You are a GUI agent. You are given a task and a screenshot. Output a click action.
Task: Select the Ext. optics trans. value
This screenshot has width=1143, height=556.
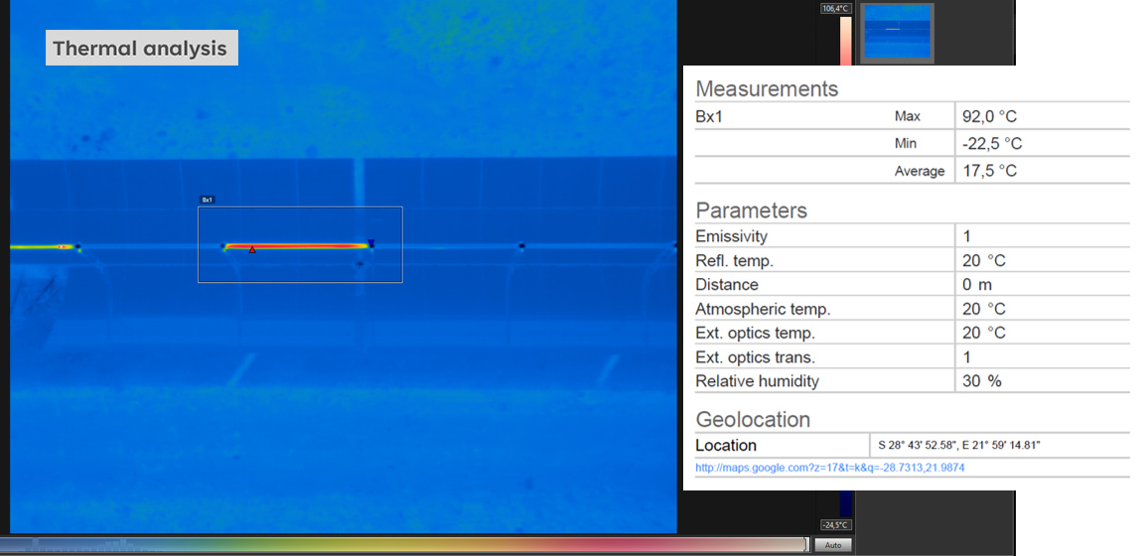point(966,357)
